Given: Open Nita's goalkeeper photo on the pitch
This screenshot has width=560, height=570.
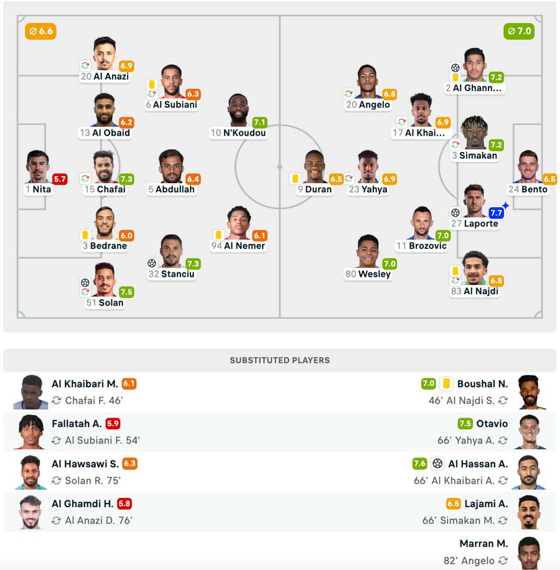Looking at the screenshot, I should 38,167.
